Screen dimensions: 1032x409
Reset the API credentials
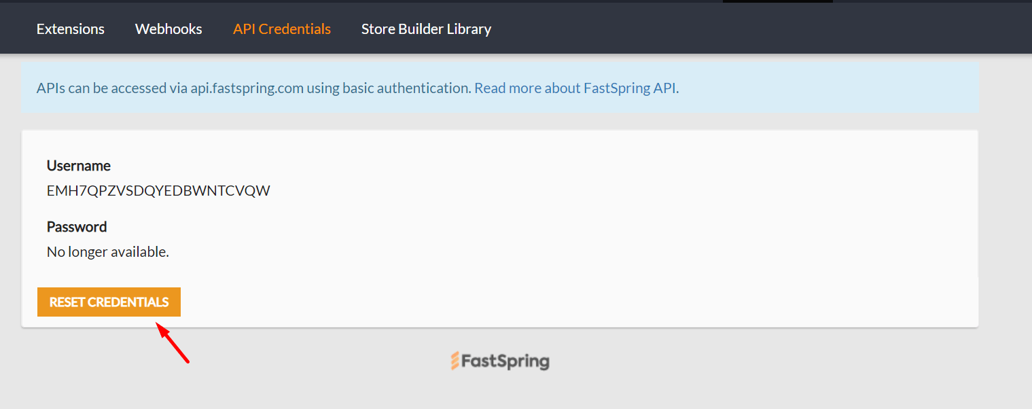109,302
